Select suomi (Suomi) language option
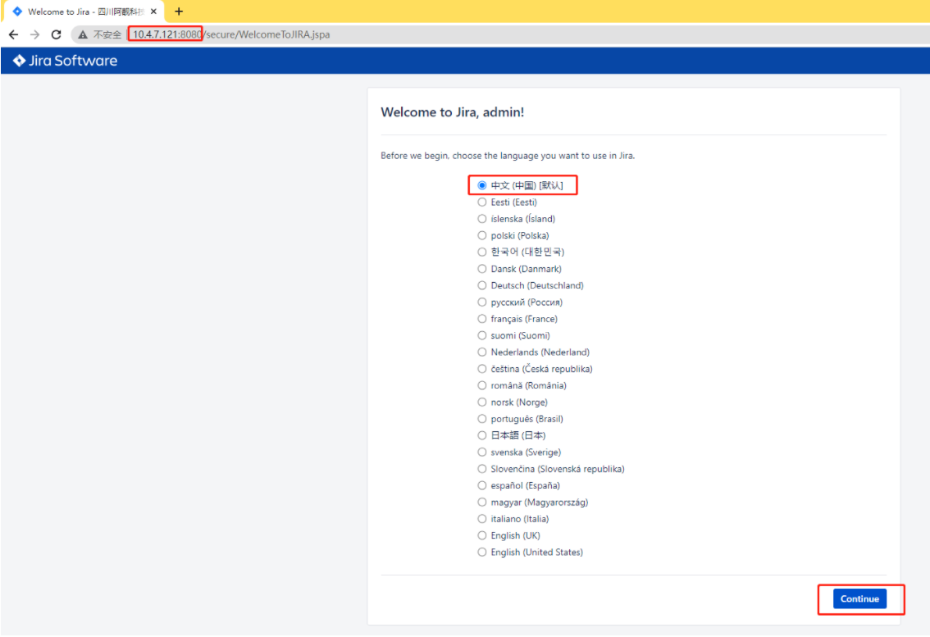Viewport: 930px width, 637px height. click(x=482, y=335)
